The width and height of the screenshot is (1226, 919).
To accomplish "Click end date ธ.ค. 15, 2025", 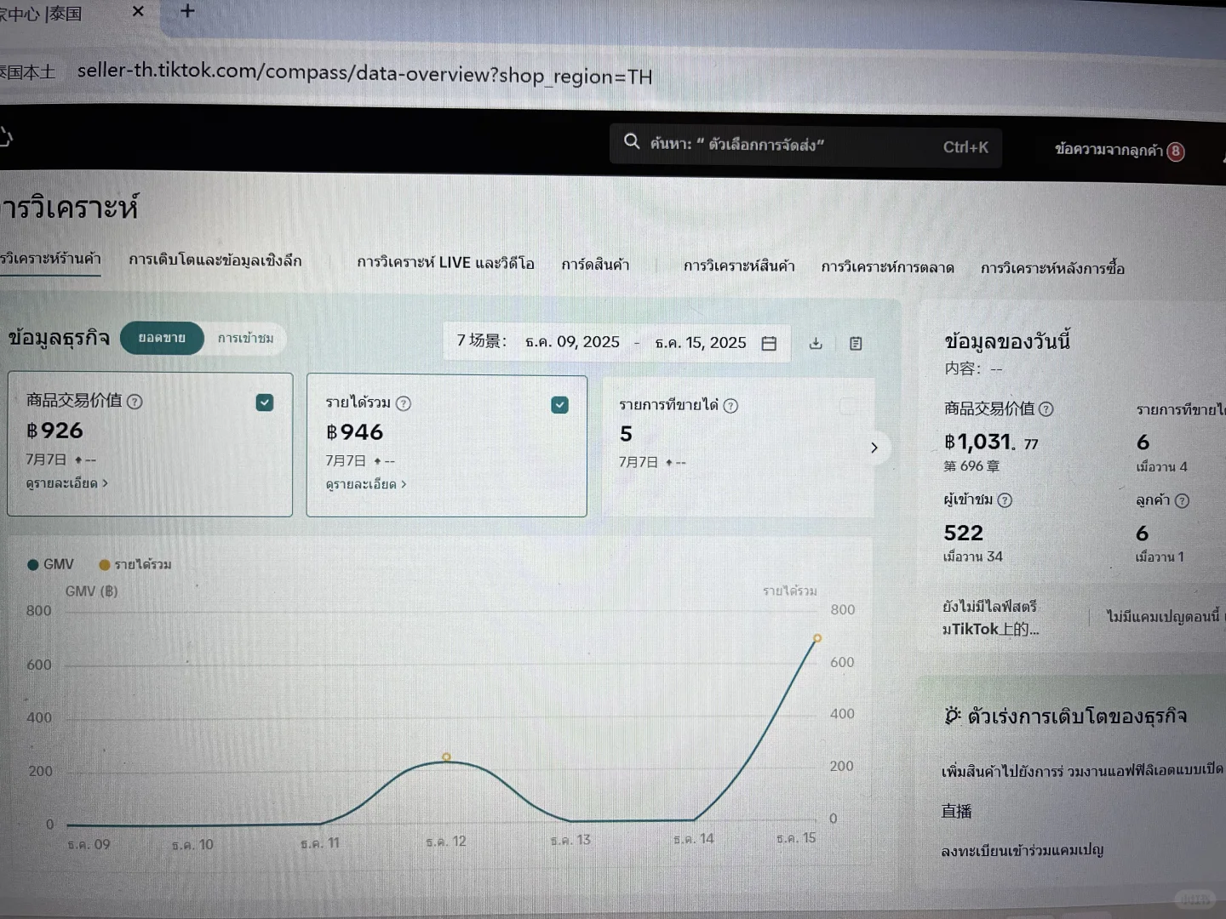I will tap(700, 343).
